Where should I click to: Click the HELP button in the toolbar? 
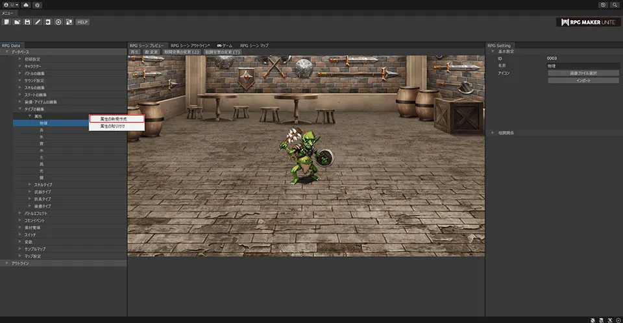pos(82,22)
